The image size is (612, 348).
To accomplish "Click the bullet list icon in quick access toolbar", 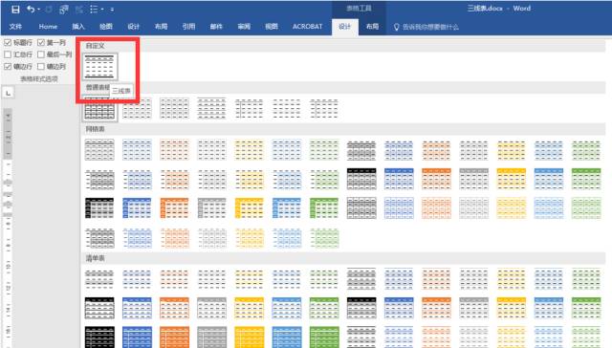I will click(94, 9).
